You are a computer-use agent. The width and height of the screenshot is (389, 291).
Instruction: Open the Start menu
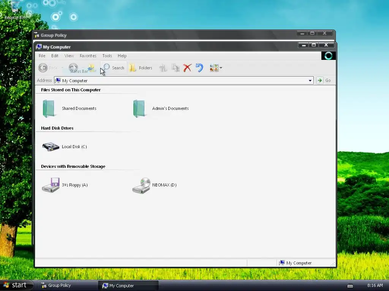17,285
